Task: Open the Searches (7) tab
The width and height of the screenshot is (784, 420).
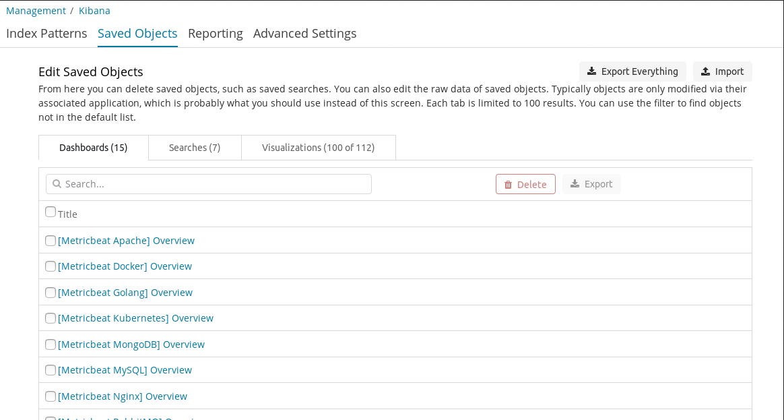Action: pyautogui.click(x=195, y=148)
